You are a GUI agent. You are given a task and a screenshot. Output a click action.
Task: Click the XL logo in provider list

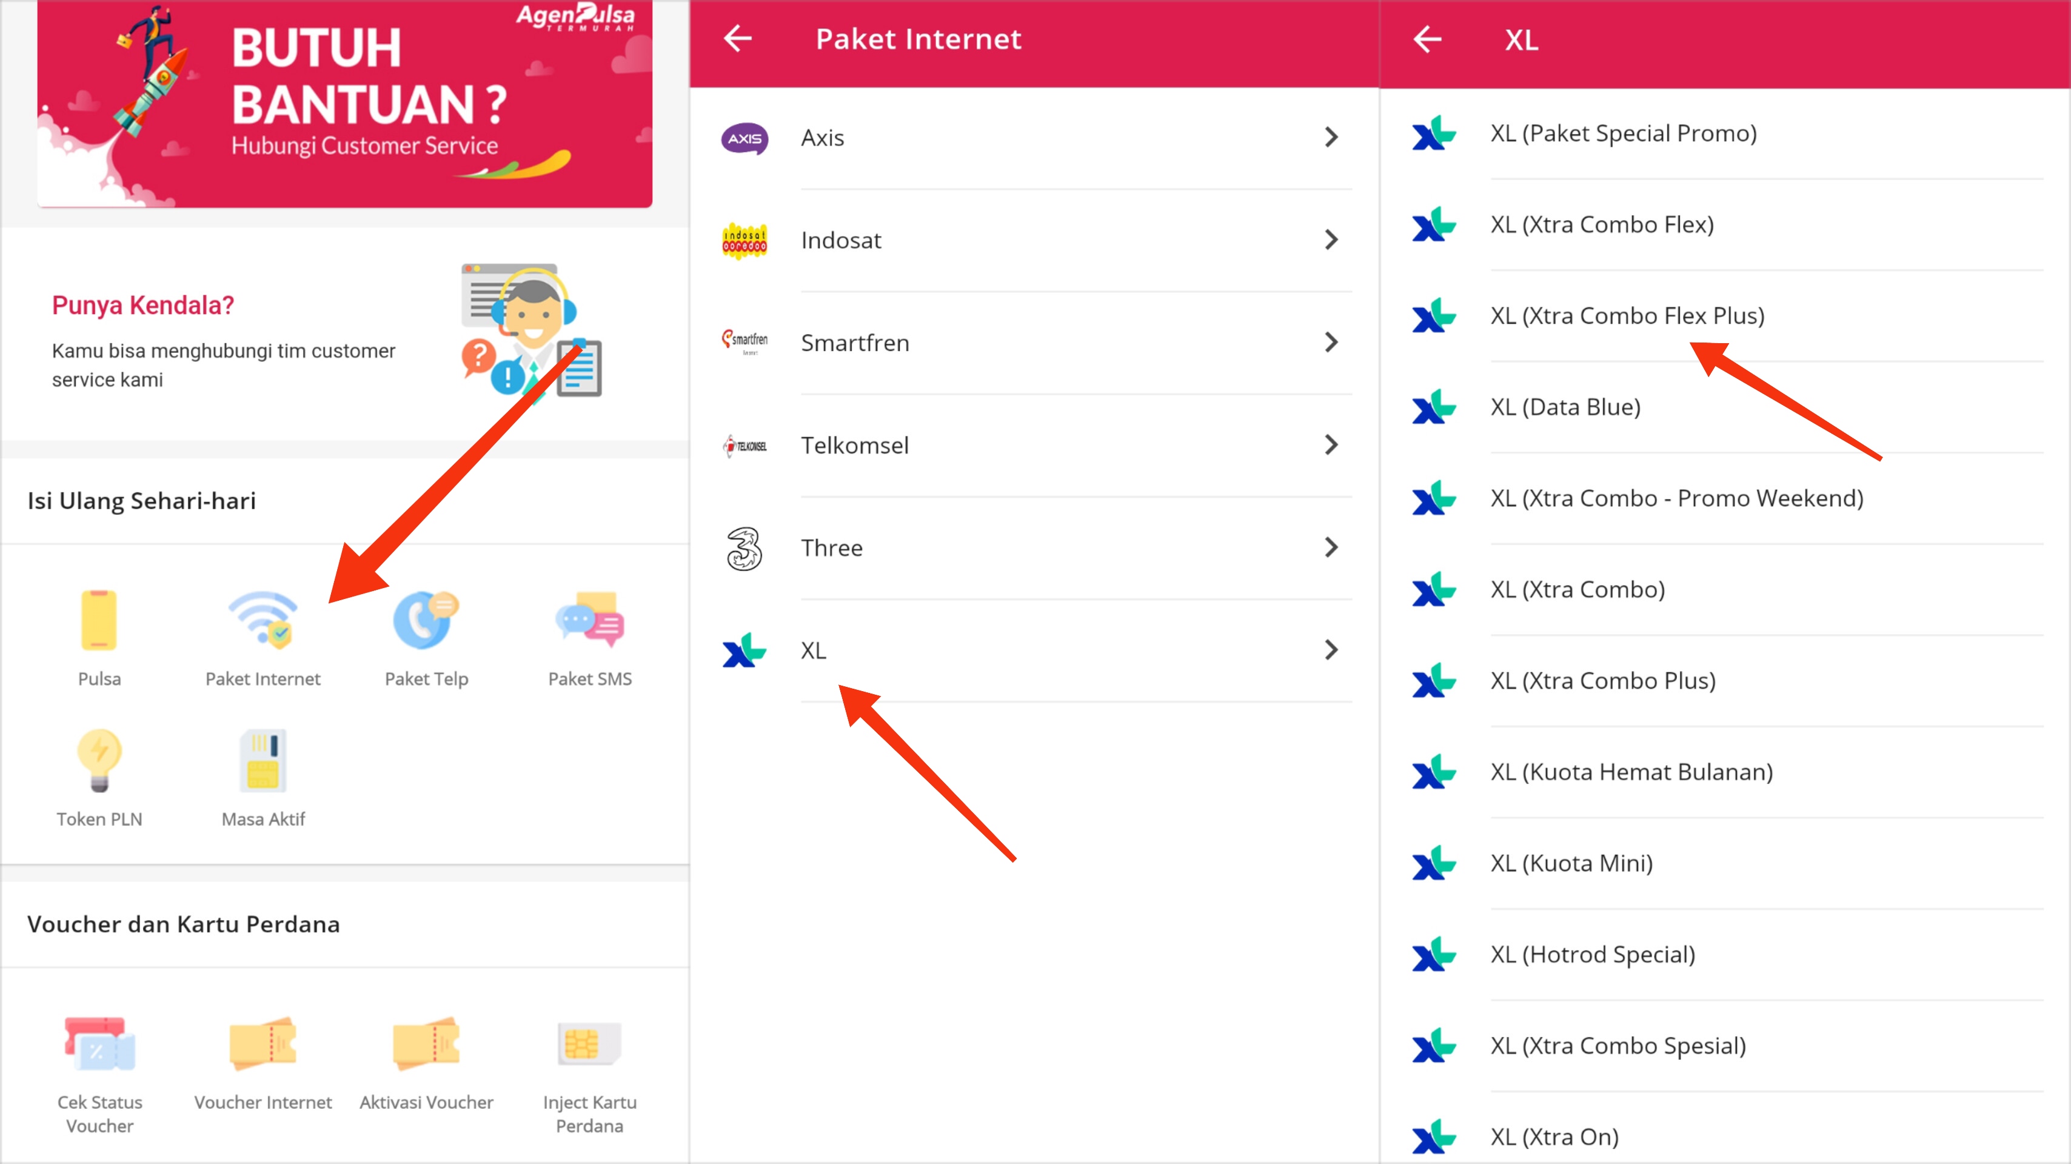744,651
